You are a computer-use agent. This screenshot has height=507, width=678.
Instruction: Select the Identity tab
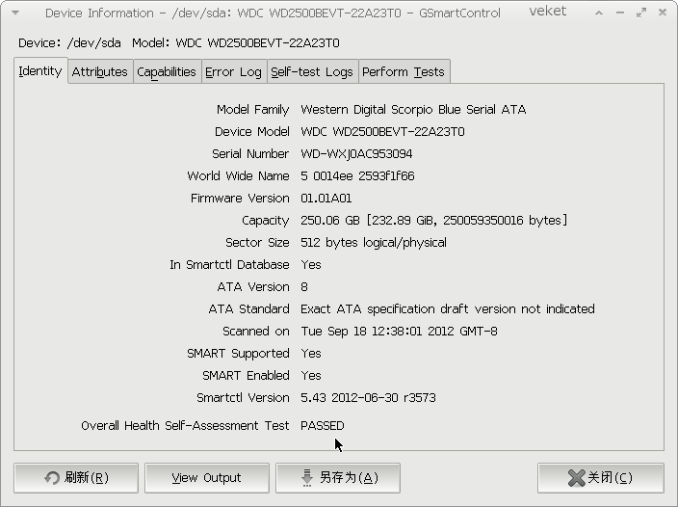[40, 70]
